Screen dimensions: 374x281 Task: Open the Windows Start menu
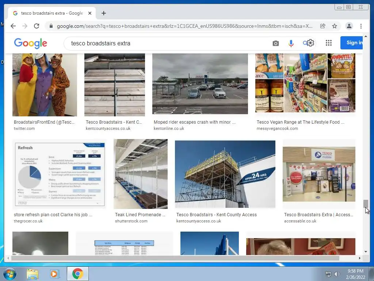[x=10, y=274]
